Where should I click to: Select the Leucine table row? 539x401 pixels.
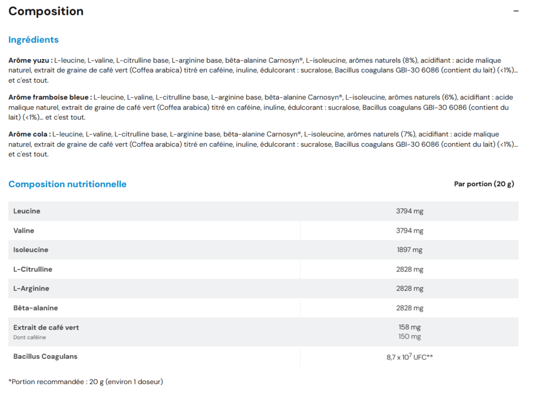(263, 211)
